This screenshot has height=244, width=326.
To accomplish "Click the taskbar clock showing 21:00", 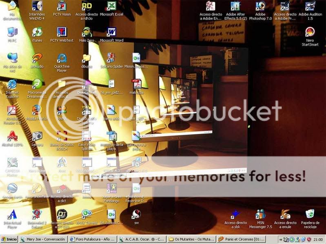I will tap(318, 240).
